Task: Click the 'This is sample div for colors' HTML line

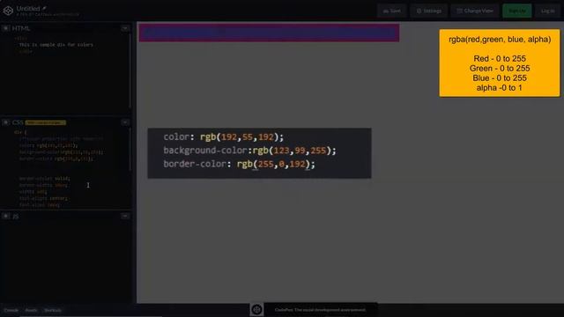Action: click(x=56, y=45)
